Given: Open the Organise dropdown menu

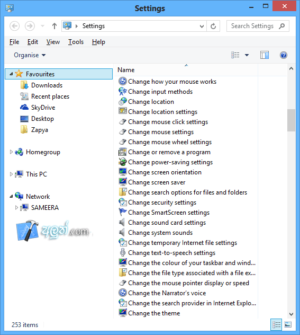Looking at the screenshot, I should (30, 55).
